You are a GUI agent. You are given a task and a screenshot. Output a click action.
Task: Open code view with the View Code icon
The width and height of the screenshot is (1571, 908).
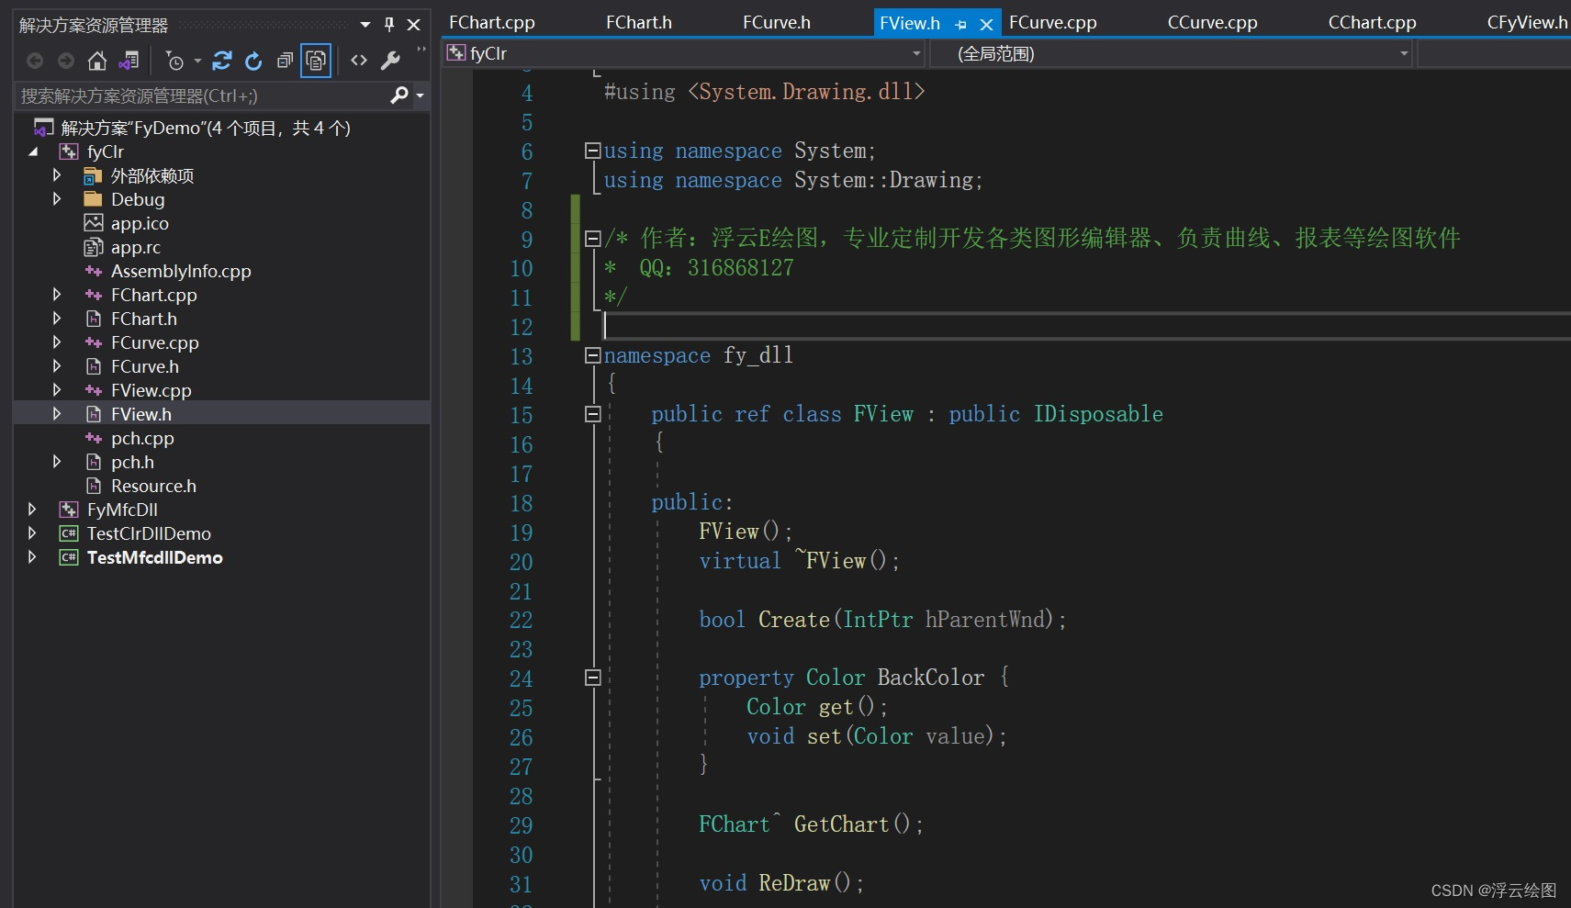358,61
